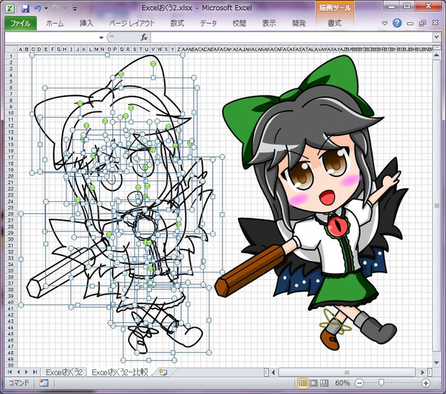Go to previous sheet tab navigation arrow
The image size is (446, 394).
[18, 372]
